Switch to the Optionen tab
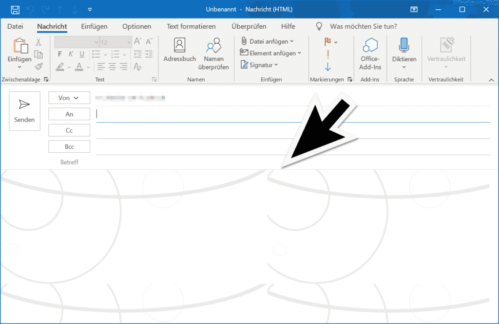The height and width of the screenshot is (324, 499). [x=136, y=26]
